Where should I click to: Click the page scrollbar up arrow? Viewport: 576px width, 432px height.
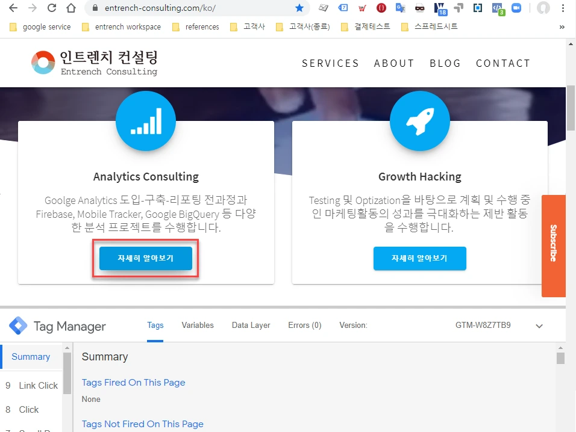571,44
